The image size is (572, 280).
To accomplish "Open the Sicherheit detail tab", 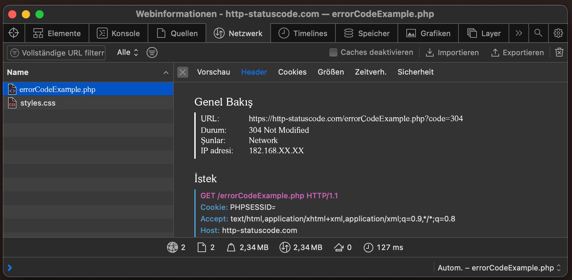I will [x=416, y=72].
